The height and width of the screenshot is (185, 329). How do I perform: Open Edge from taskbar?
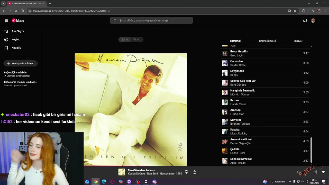[104, 182]
